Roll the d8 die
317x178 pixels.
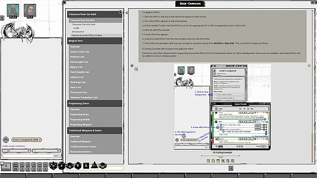(x=78, y=166)
